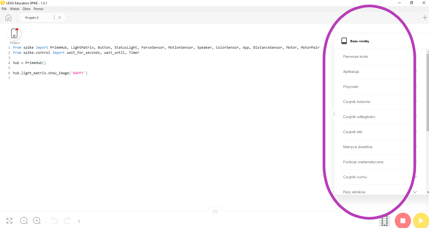Image resolution: width=429 pixels, height=228 pixels.
Task: Expand Przyciski section
Action: (x=379, y=87)
